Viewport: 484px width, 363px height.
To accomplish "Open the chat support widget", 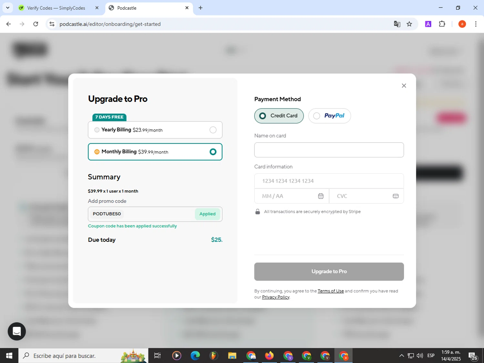I will (x=17, y=331).
